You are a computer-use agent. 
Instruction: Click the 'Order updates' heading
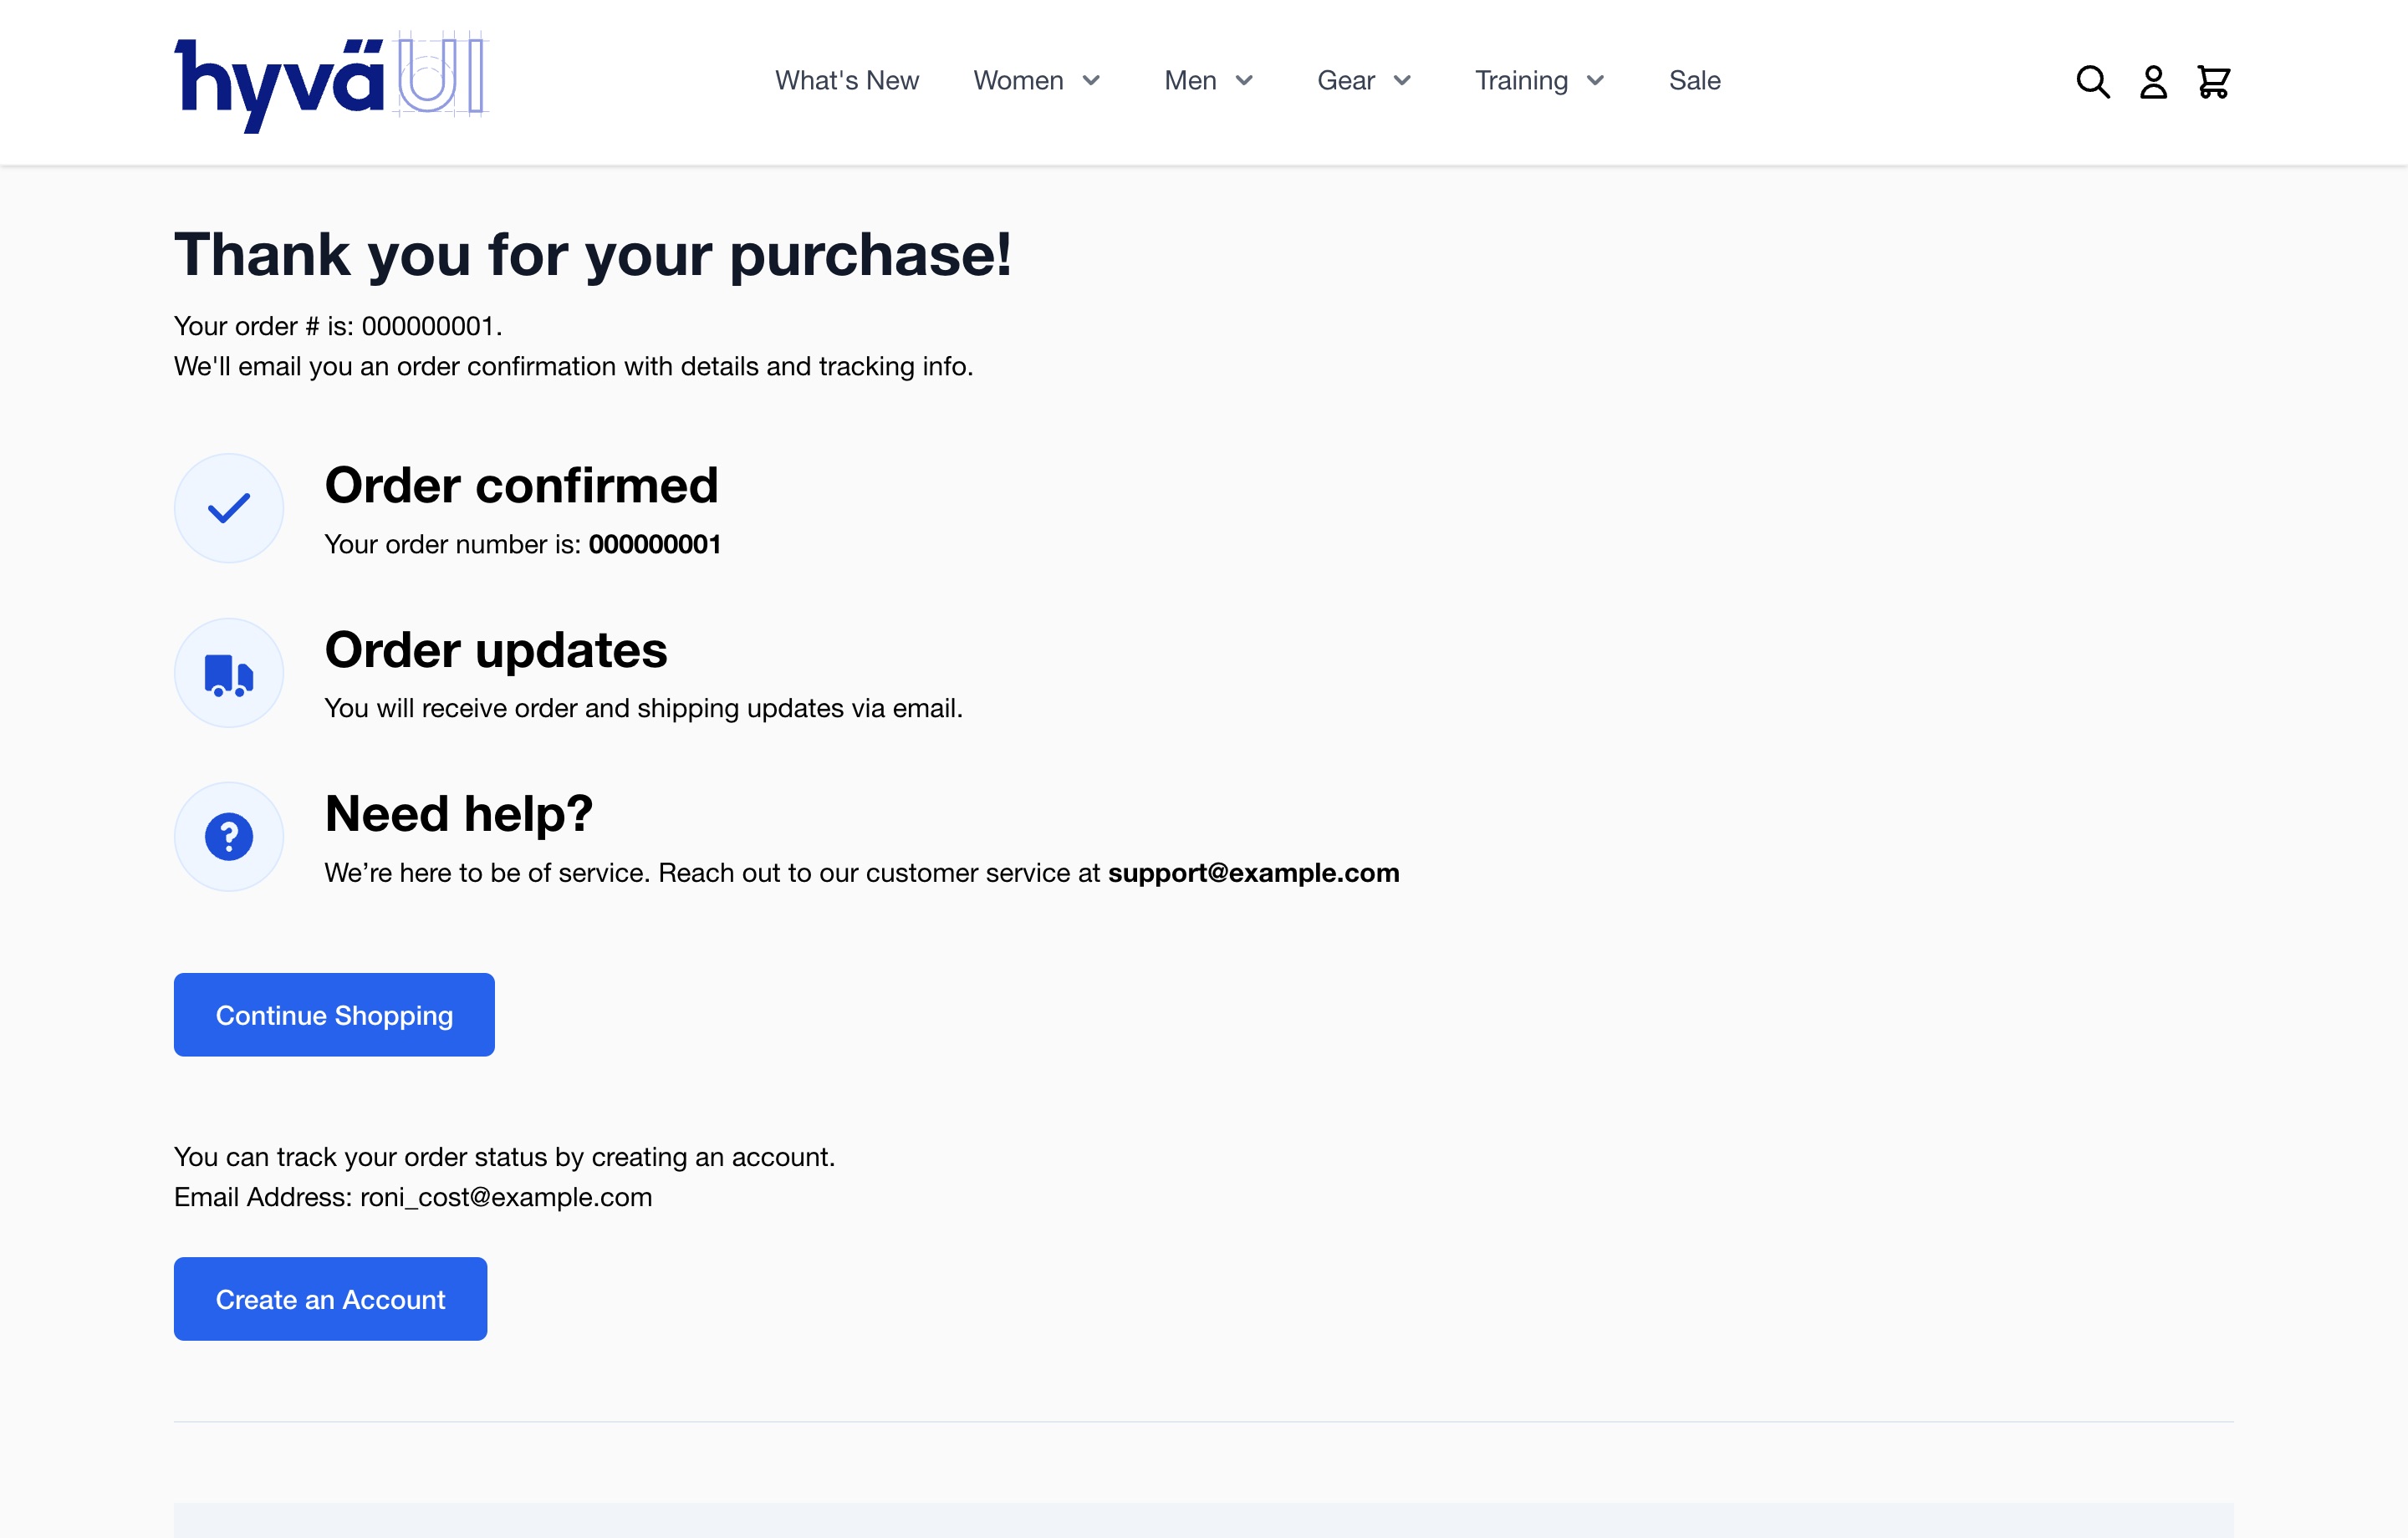(x=496, y=650)
